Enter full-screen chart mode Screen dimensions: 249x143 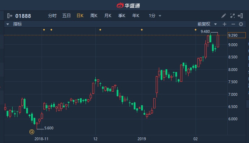pos(233,16)
